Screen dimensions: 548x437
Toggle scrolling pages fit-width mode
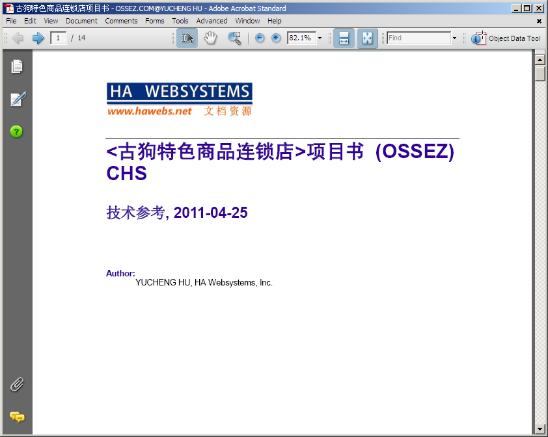pos(344,38)
